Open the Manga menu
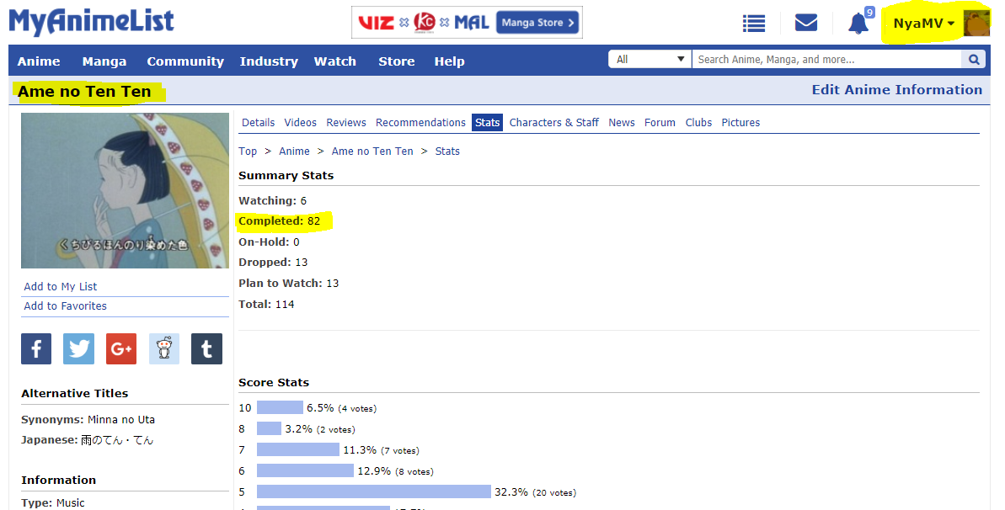1005x510 pixels. click(x=104, y=61)
